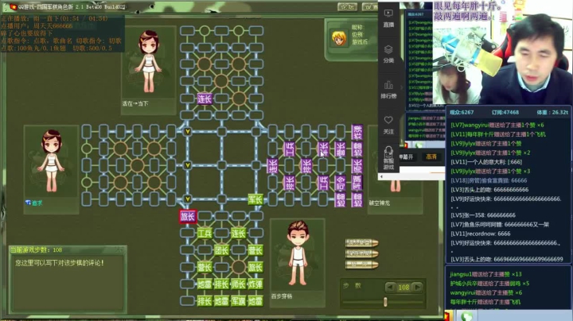Step forward with right arrow beside 108
This screenshot has width=573, height=321.
point(417,288)
